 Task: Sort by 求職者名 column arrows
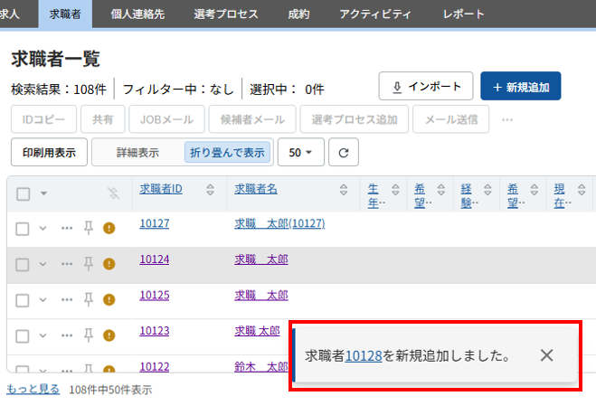click(x=344, y=190)
